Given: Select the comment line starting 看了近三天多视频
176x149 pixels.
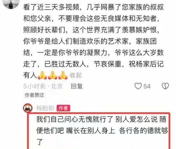Looking at the screenshot, I should [x=93, y=7].
